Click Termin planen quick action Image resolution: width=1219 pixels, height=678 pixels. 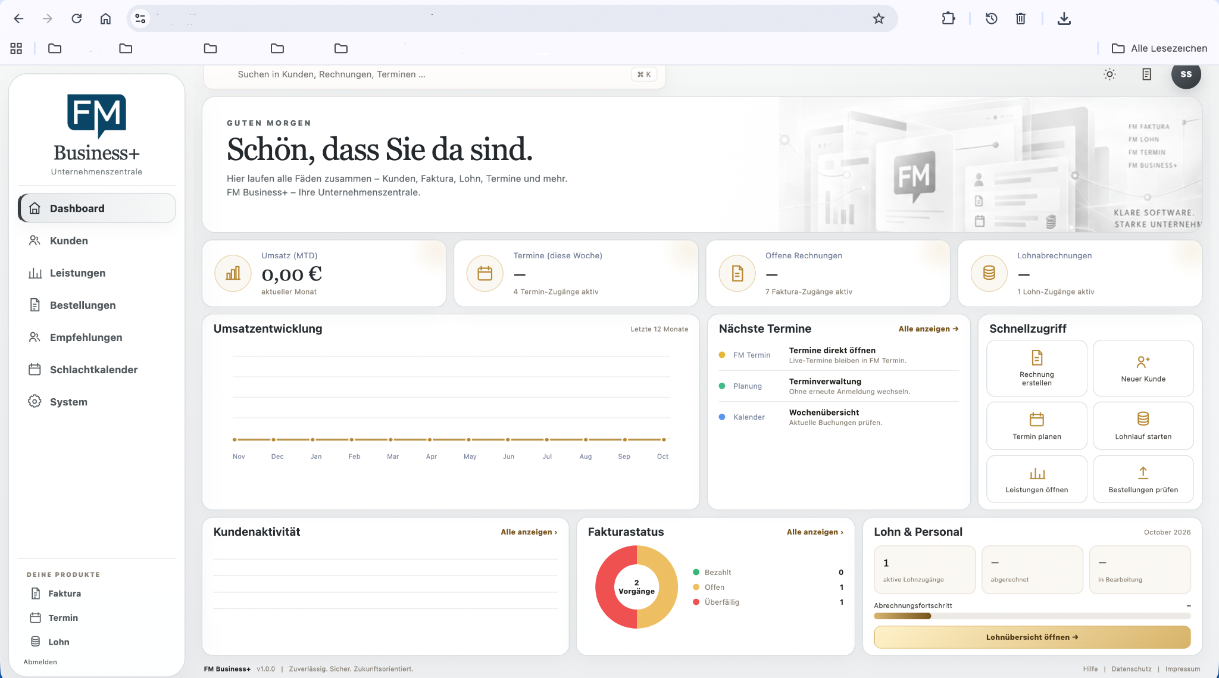[1037, 426]
